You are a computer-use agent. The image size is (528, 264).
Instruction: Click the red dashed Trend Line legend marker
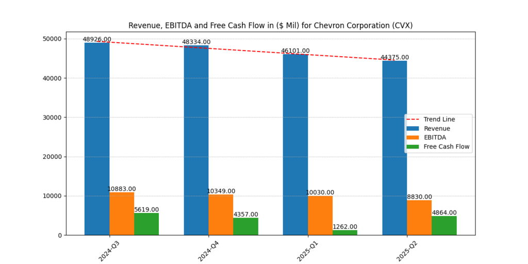click(x=414, y=120)
